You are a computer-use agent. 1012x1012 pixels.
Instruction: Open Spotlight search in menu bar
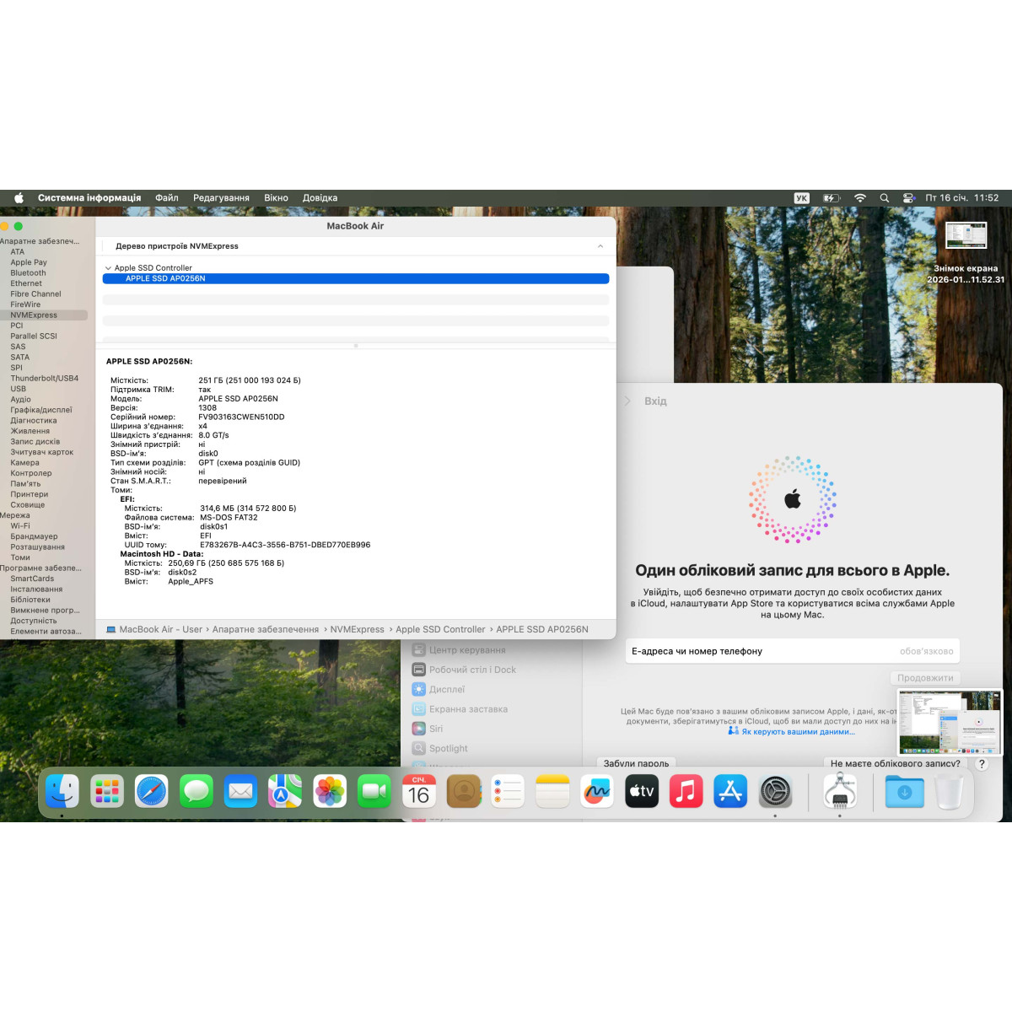pyautogui.click(x=885, y=198)
